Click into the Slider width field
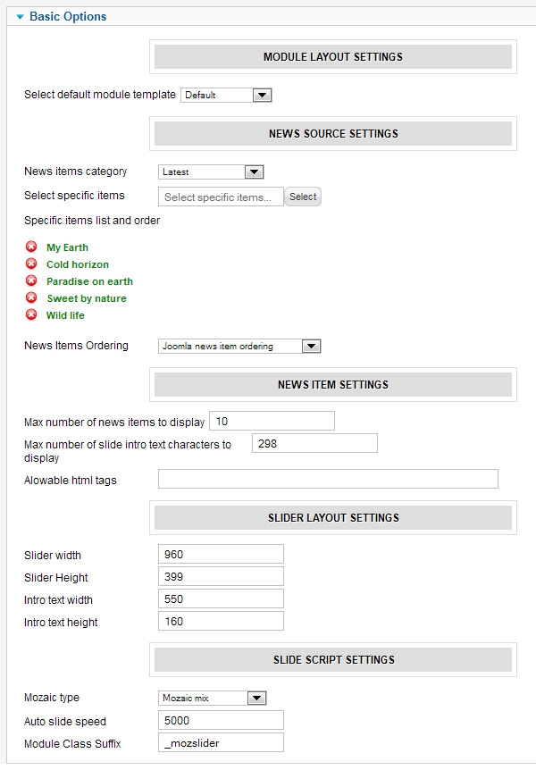536x770 pixels. (220, 555)
